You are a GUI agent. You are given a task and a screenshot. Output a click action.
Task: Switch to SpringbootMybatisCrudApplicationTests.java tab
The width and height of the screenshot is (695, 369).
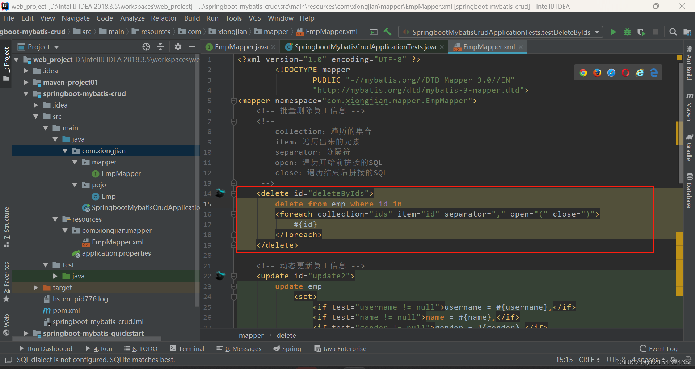coord(365,47)
